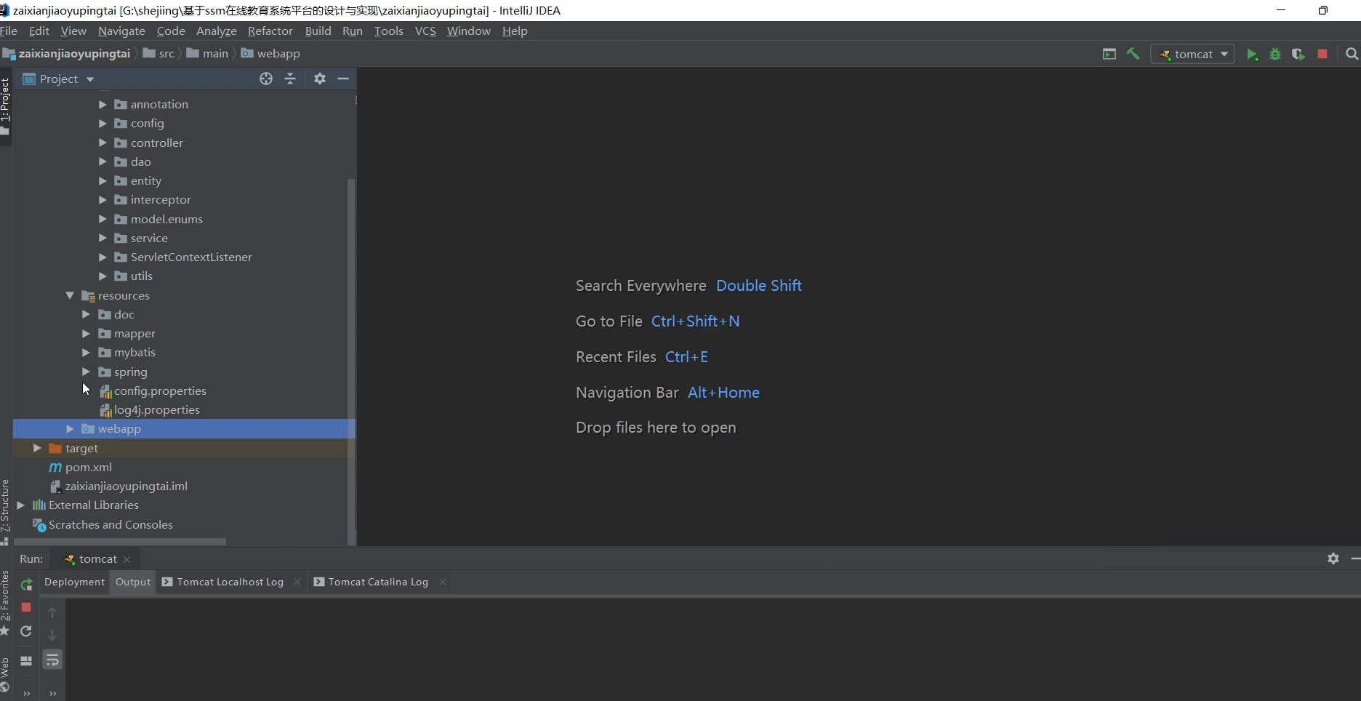Open the tomcat run configuration dropdown
Image resolution: width=1361 pixels, height=701 pixels.
(x=1192, y=54)
